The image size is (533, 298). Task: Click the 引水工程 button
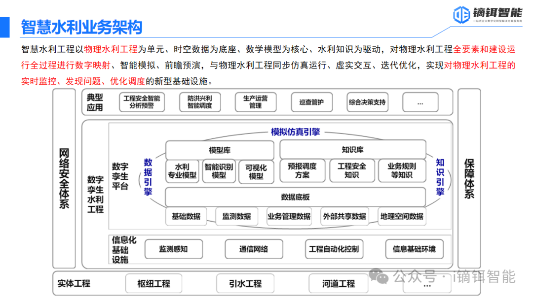pyautogui.click(x=245, y=284)
